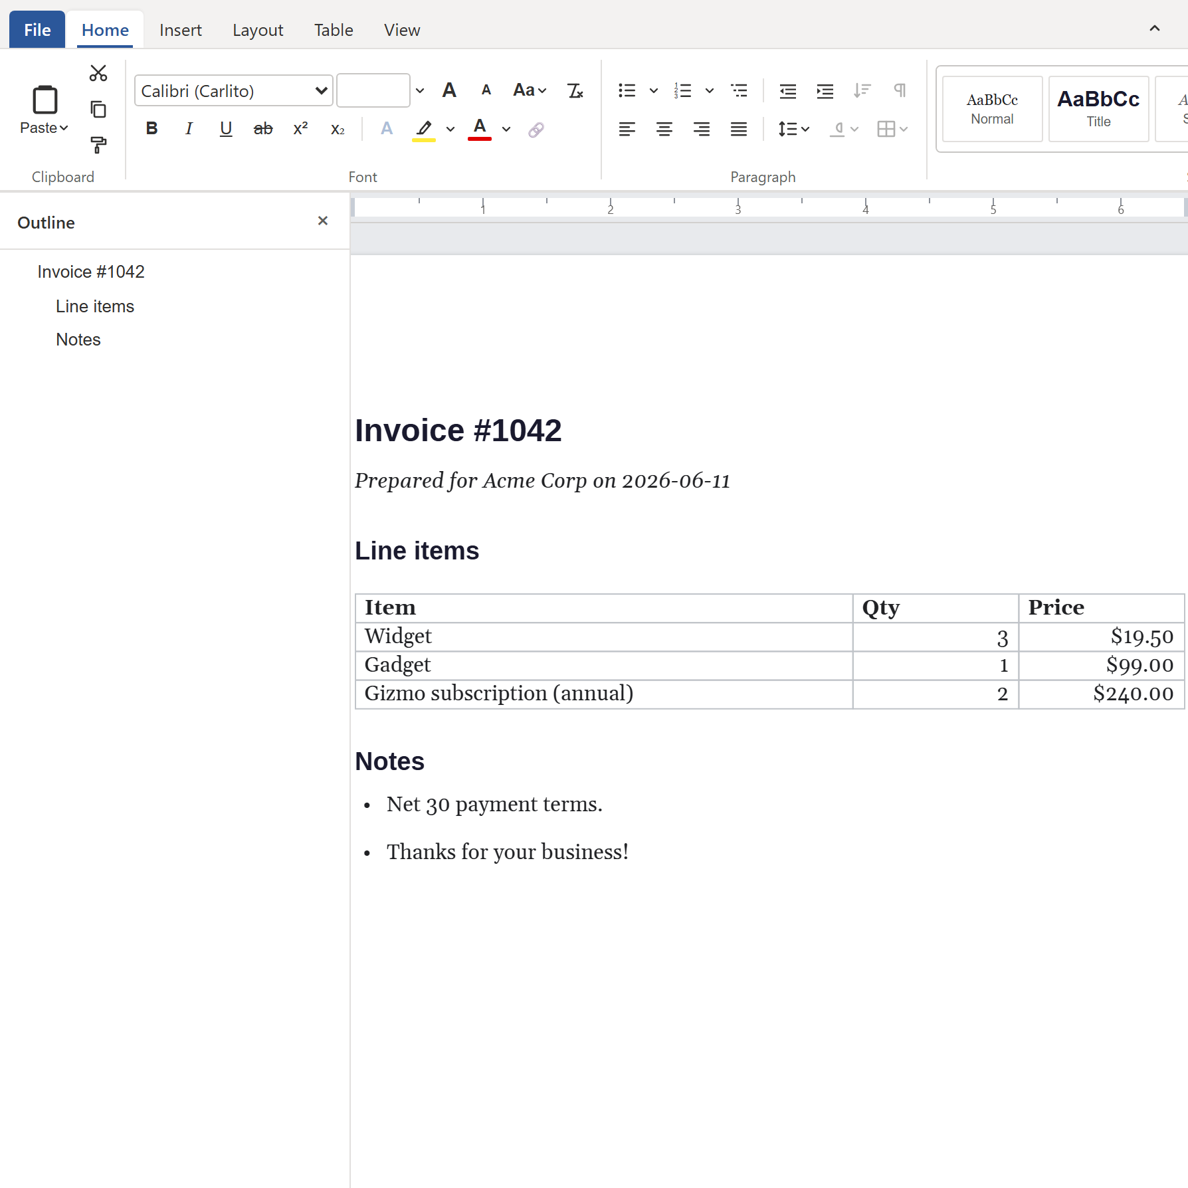The height and width of the screenshot is (1188, 1188).
Task: Click the Align right icon
Action: pos(701,129)
